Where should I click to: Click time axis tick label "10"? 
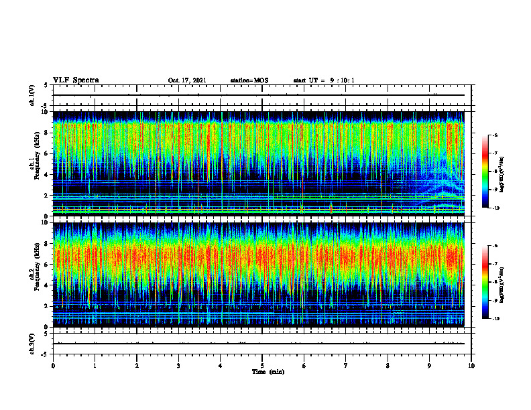[x=471, y=366]
